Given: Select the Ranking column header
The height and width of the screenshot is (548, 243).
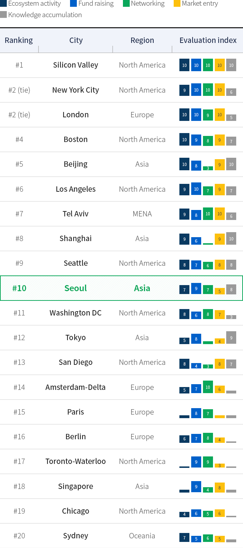Looking at the screenshot, I should (19, 40).
